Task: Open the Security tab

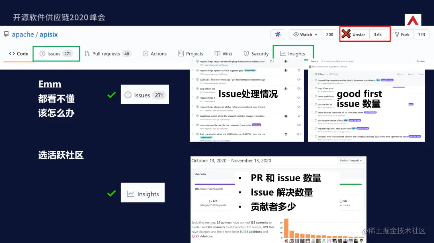Action: pyautogui.click(x=256, y=53)
